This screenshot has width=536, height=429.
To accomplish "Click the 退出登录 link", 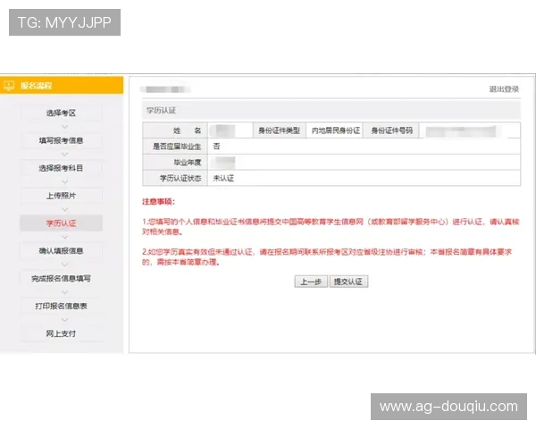I will click(x=504, y=89).
